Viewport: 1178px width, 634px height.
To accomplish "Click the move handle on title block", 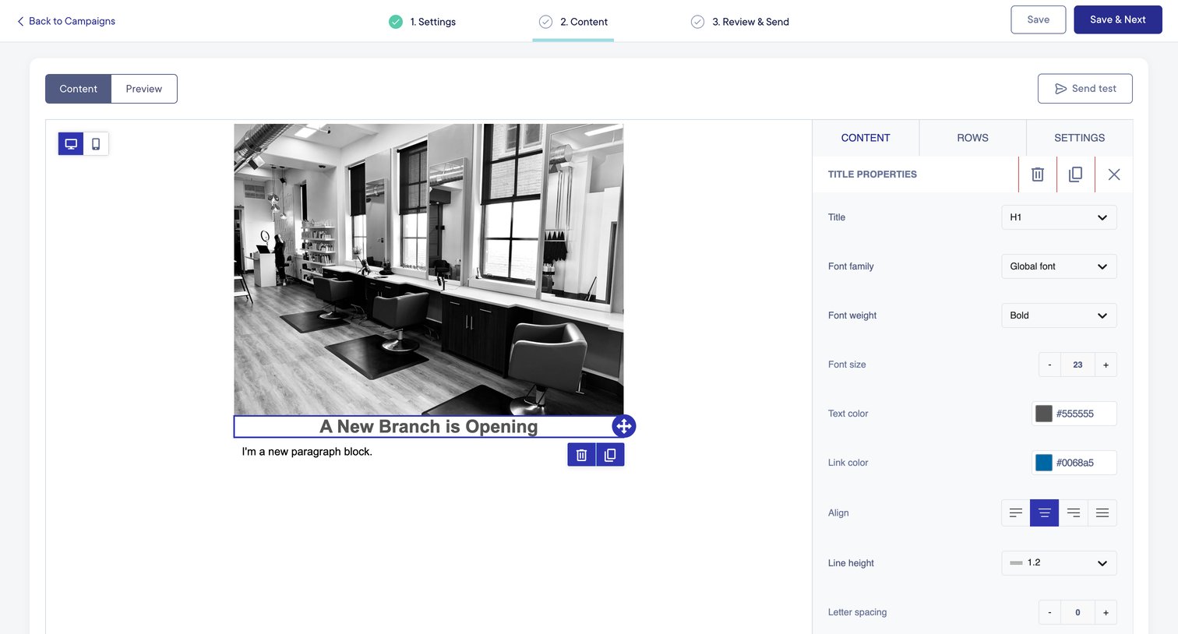I will [624, 426].
